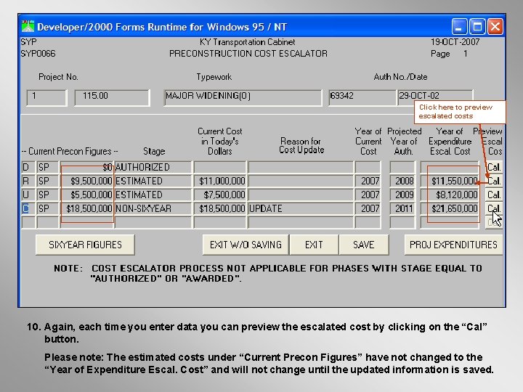Image resolution: width=523 pixels, height=392 pixels.
Task: Edit current cost $18,500,000 in NON-SIXYEAR row
Action: (x=220, y=208)
